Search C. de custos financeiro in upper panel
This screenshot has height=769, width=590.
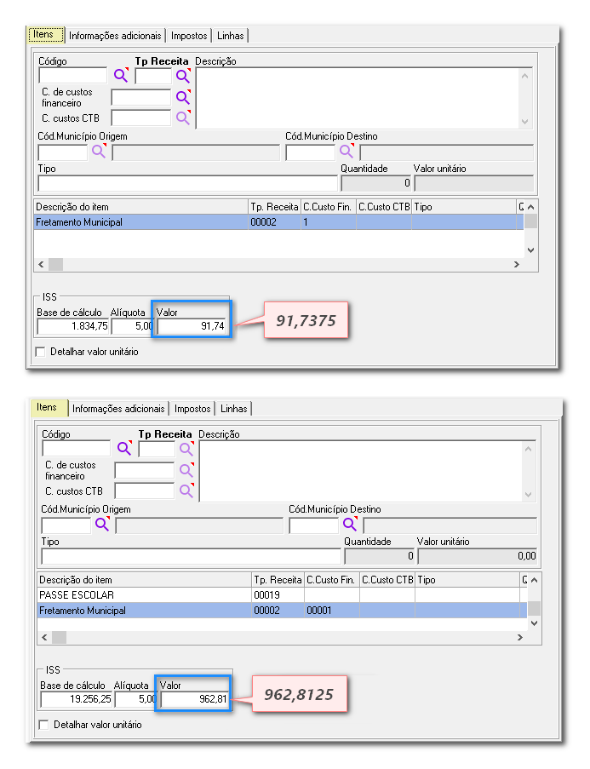pos(183,97)
